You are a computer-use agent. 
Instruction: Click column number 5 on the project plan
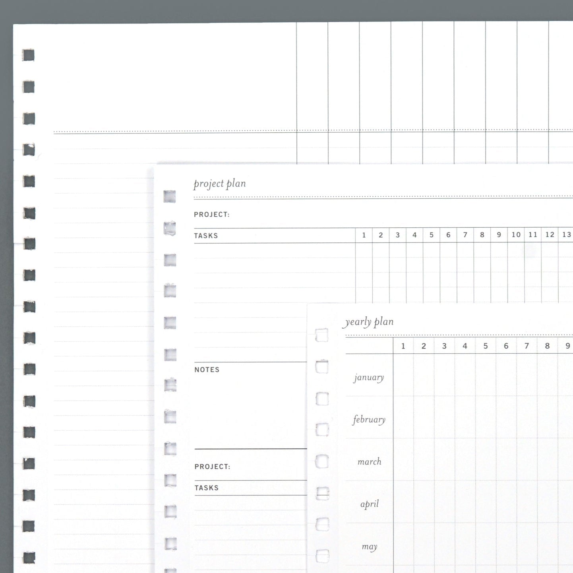432,235
